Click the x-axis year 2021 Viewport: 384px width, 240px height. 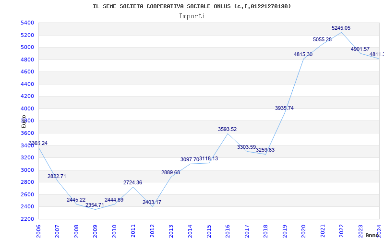click(323, 231)
